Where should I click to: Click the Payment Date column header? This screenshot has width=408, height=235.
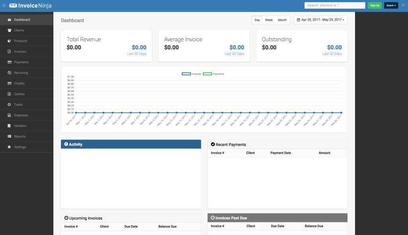coord(280,153)
